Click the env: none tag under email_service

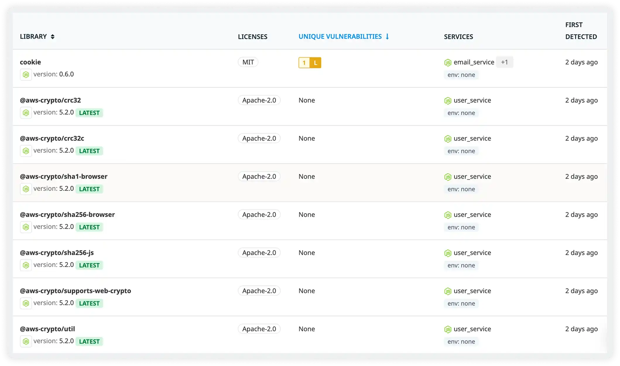coord(461,75)
